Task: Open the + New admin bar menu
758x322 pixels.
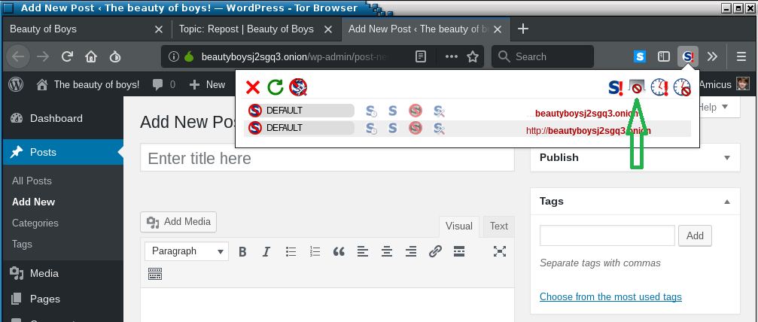Action: (208, 84)
